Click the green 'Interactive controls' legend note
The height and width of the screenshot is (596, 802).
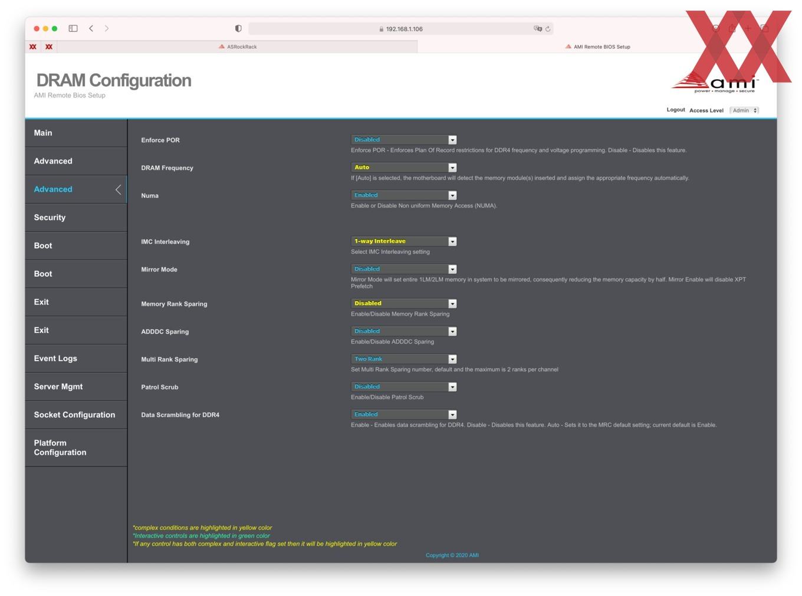201,536
